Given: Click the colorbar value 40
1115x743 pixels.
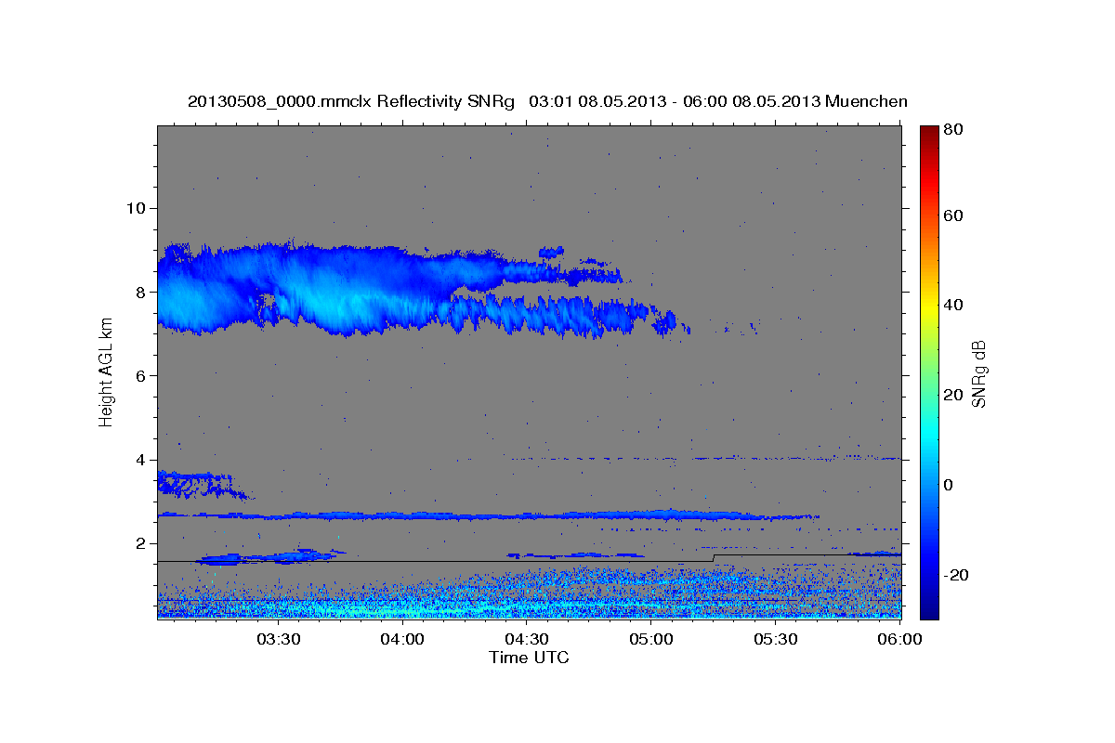Looking at the screenshot, I should coord(952,305).
